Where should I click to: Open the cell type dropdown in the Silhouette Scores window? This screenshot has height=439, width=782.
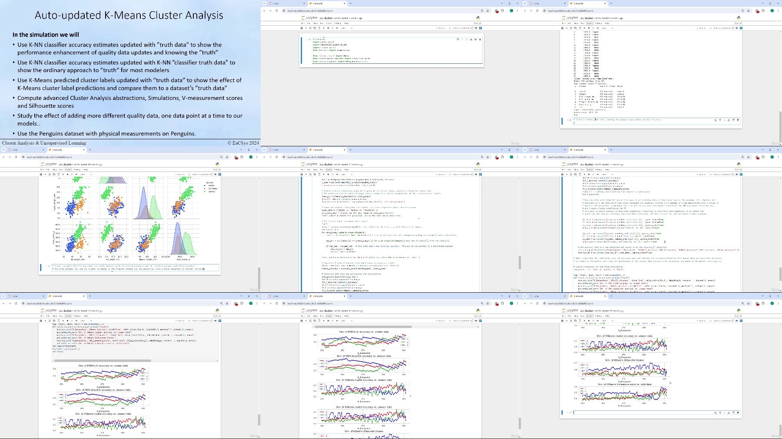coord(608,320)
